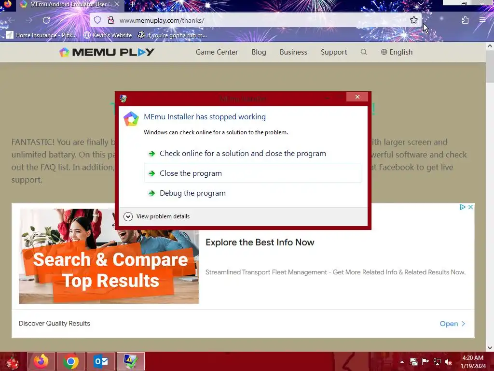Choose Debug the program option

tap(253, 193)
